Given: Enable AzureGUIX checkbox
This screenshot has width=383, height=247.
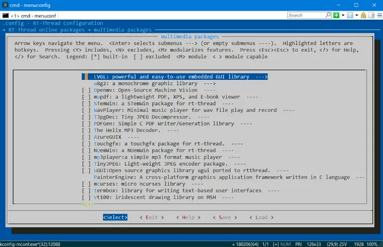Looking at the screenshot, I should 86,137.
